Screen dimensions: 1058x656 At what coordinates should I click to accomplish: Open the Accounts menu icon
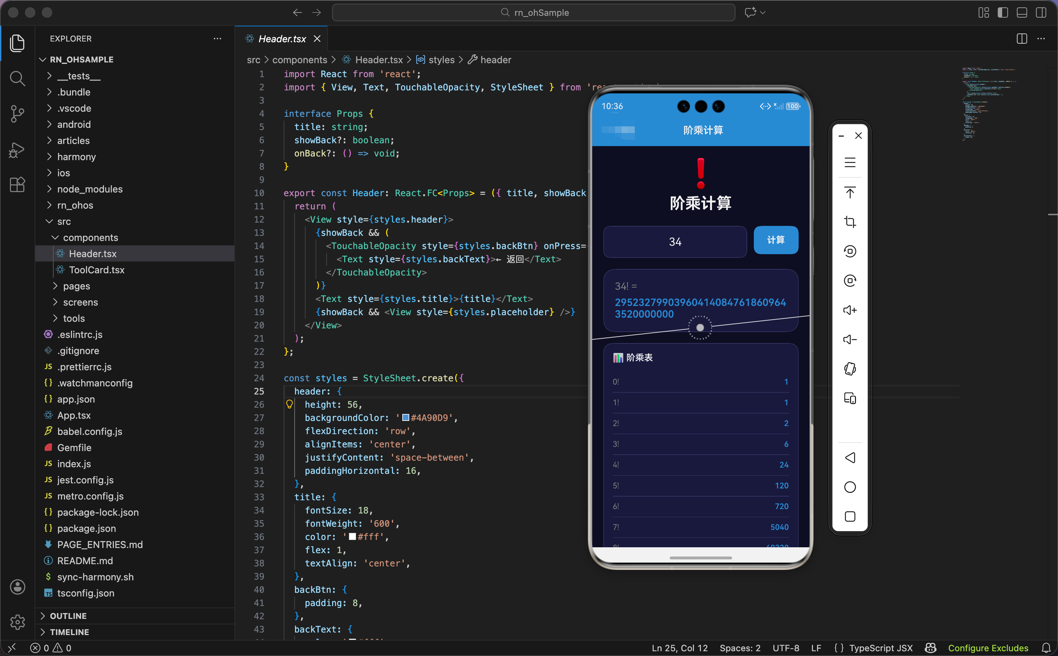point(17,587)
